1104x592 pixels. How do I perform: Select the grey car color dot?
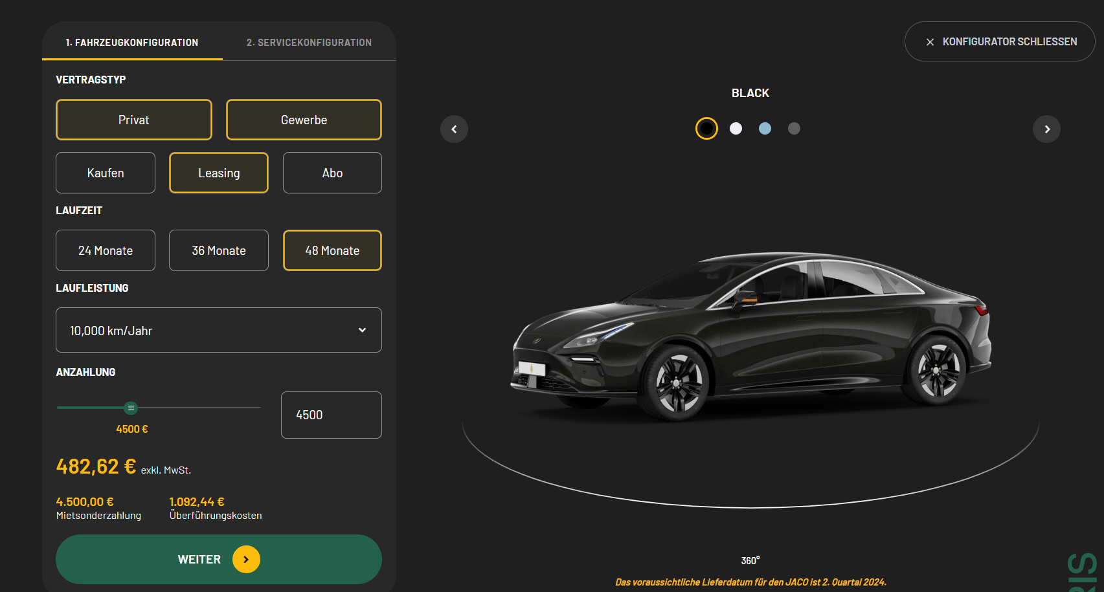coord(794,129)
